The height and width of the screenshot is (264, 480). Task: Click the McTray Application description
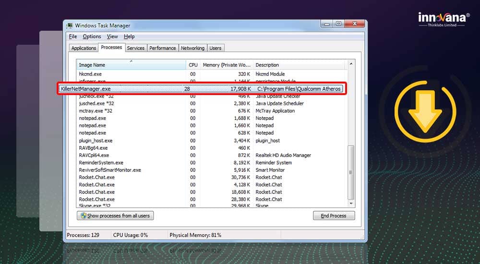(275, 111)
